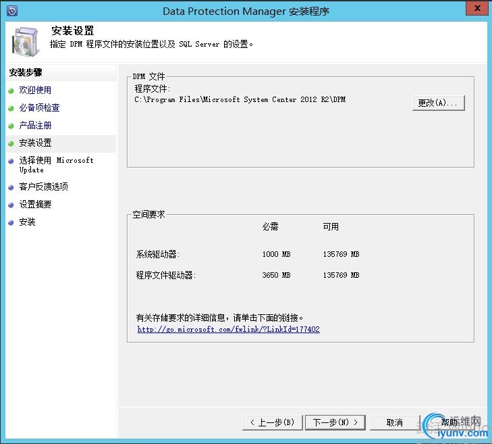Go to the 产品注册 step
Viewport: 492px width, 444px height.
coord(35,126)
